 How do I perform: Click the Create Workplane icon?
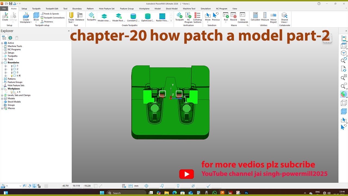click(x=26, y=16)
